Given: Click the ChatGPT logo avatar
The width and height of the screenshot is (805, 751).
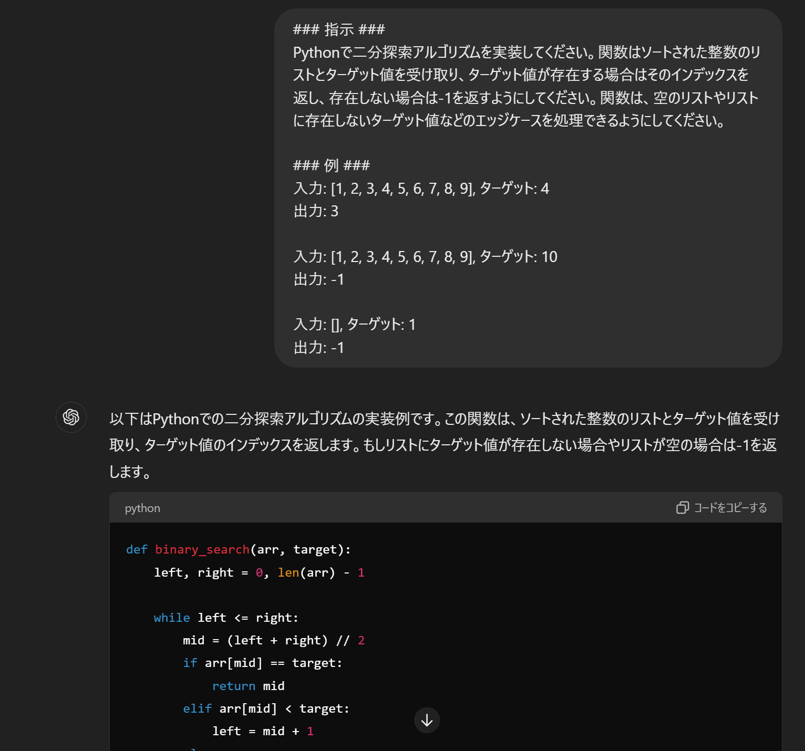Looking at the screenshot, I should [x=71, y=418].
